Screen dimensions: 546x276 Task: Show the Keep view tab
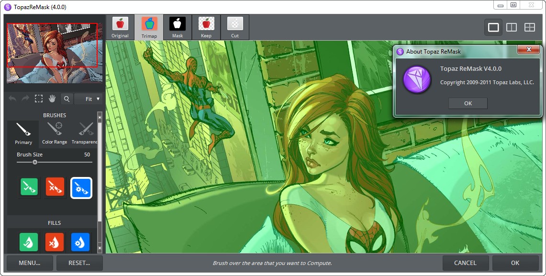pyautogui.click(x=206, y=27)
